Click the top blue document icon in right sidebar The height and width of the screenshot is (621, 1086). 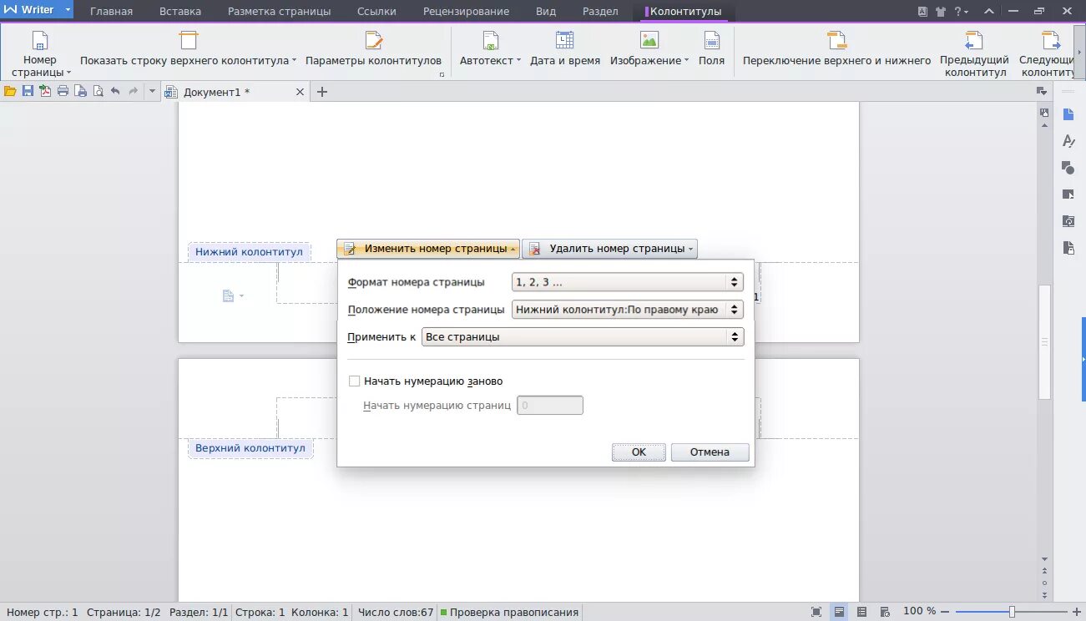(x=1068, y=114)
